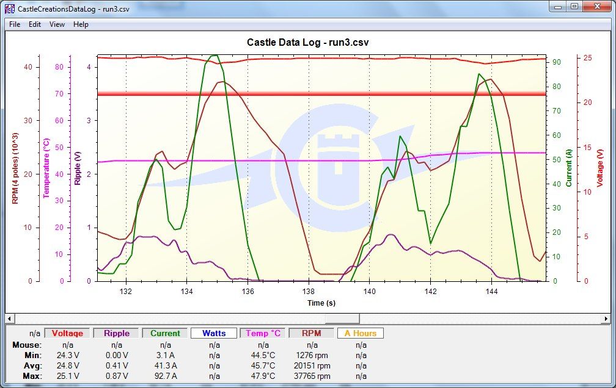Open the View menu
This screenshot has height=388, width=616.
pos(57,24)
